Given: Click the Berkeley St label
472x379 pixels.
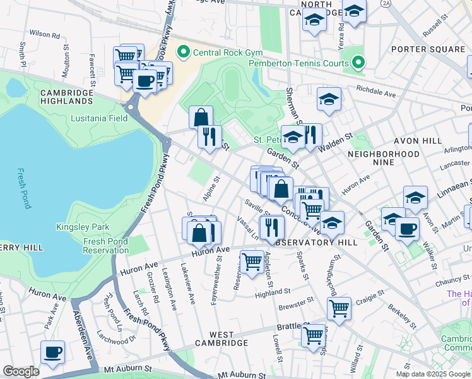Looking at the screenshot, I should pos(402,316).
